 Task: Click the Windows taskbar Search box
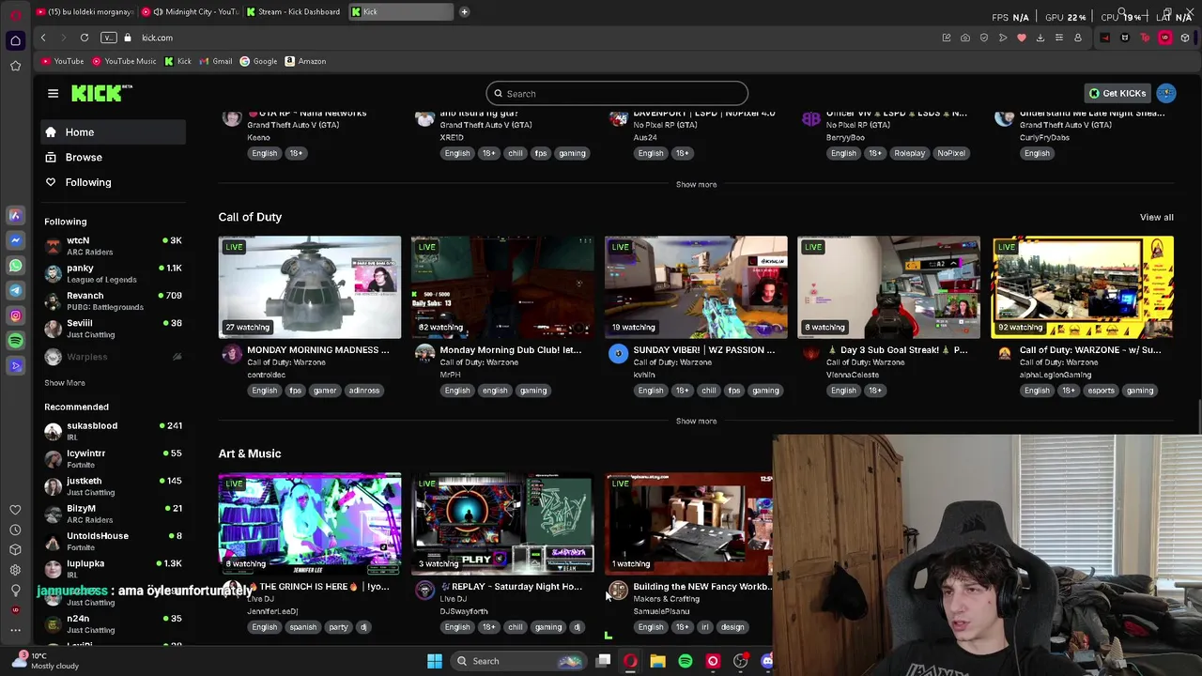pyautogui.click(x=517, y=661)
